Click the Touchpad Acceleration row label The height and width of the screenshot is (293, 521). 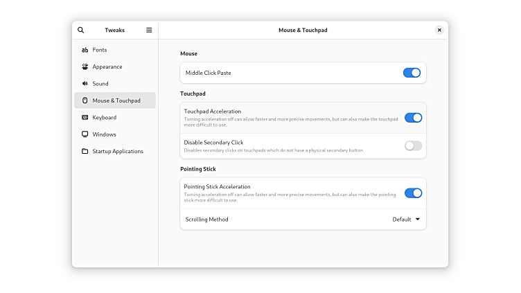tap(213, 112)
